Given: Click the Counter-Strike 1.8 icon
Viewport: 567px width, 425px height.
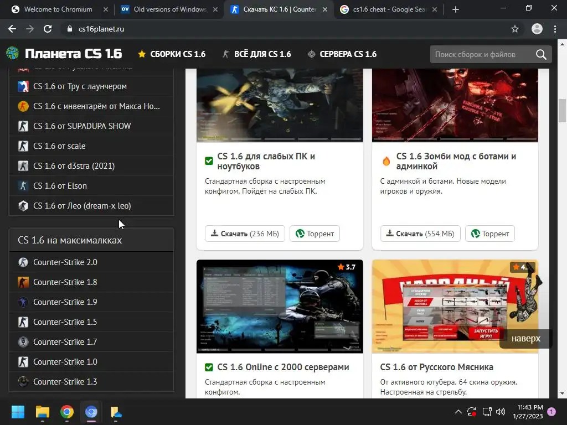Looking at the screenshot, I should [23, 282].
